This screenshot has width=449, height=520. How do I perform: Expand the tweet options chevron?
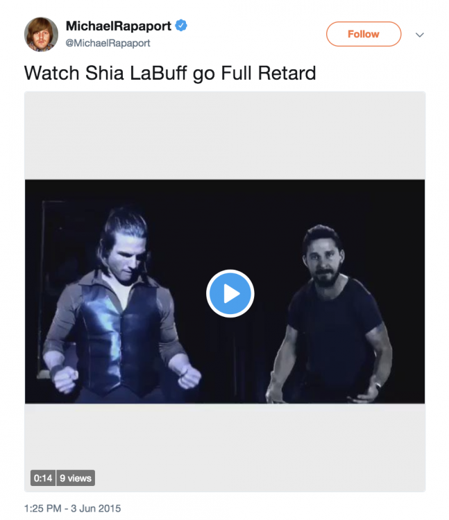point(419,35)
